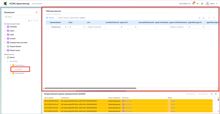Toggle the upperLimitEnabled checkbox
The width and height of the screenshot is (220, 114).
(157, 27)
